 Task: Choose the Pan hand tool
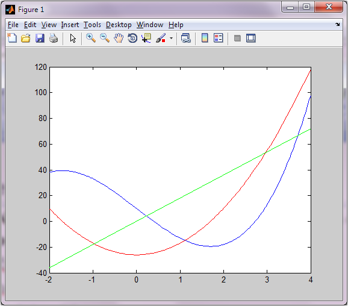tap(119, 38)
